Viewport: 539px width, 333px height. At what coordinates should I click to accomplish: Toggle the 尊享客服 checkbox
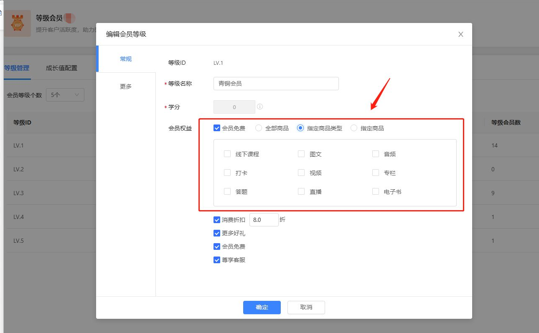tap(217, 260)
